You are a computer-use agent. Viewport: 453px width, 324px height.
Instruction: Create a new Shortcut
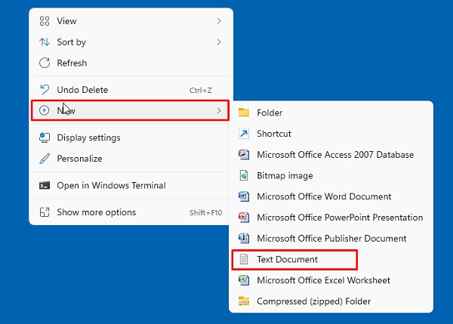[331, 134]
